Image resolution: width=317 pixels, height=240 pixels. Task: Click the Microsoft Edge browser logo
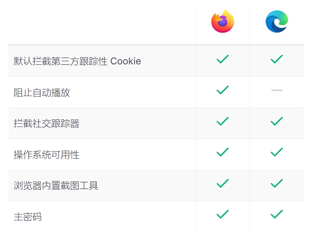[x=277, y=21]
